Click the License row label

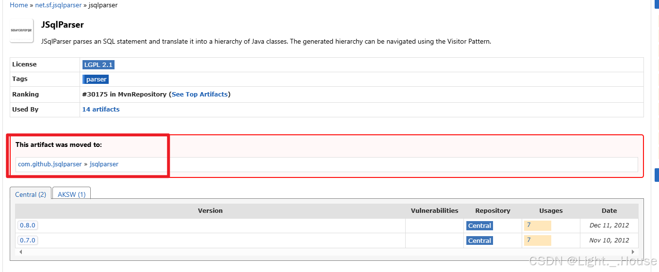click(x=24, y=64)
